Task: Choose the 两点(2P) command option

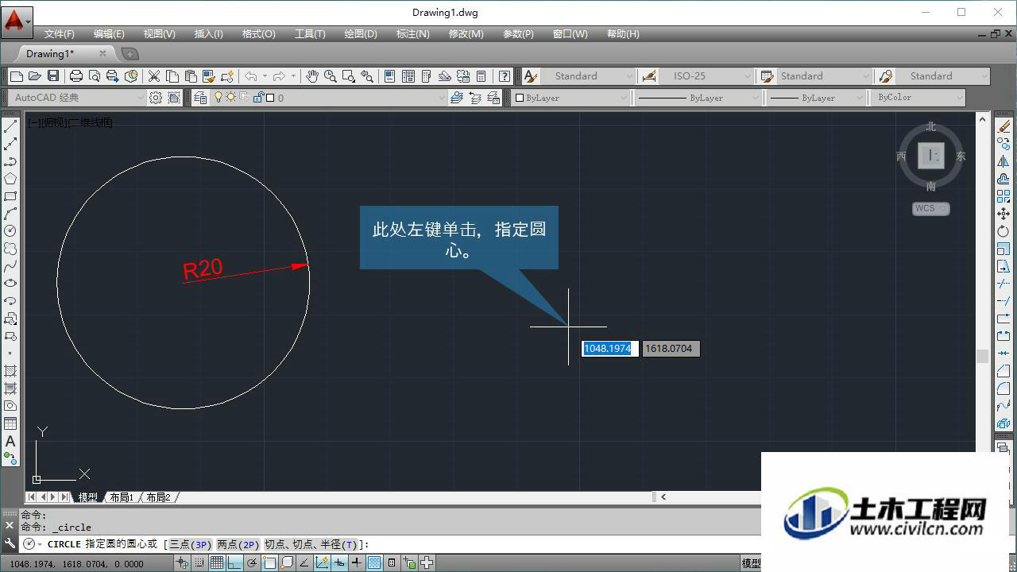Action: 238,544
